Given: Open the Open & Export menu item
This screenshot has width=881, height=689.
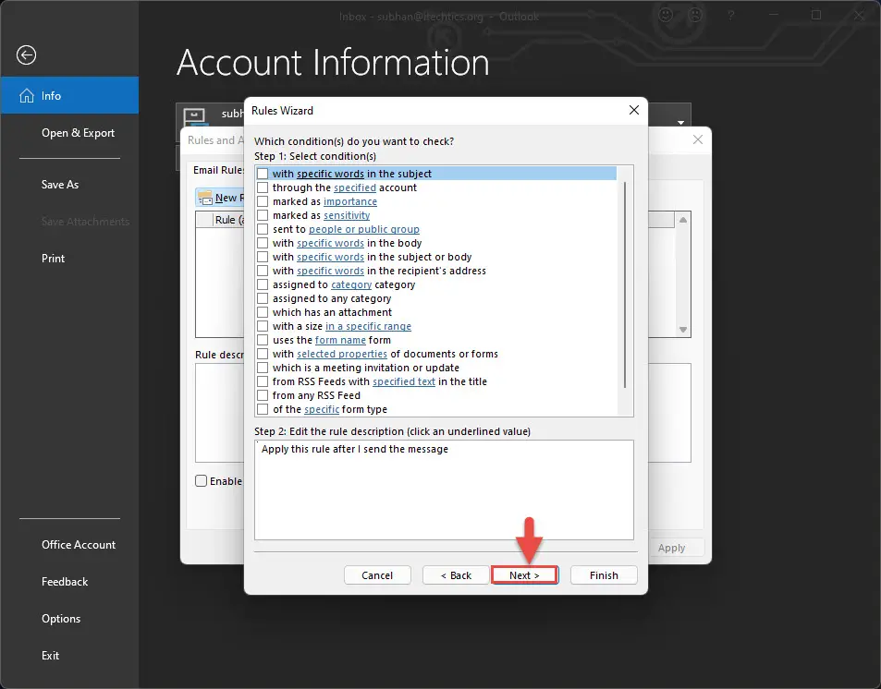Looking at the screenshot, I should (x=78, y=133).
